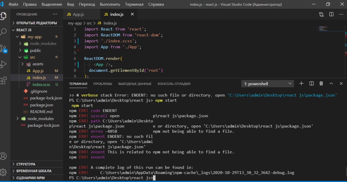The height and width of the screenshot is (182, 347).
Task: Open the Extensions view icon
Action: click(4, 80)
